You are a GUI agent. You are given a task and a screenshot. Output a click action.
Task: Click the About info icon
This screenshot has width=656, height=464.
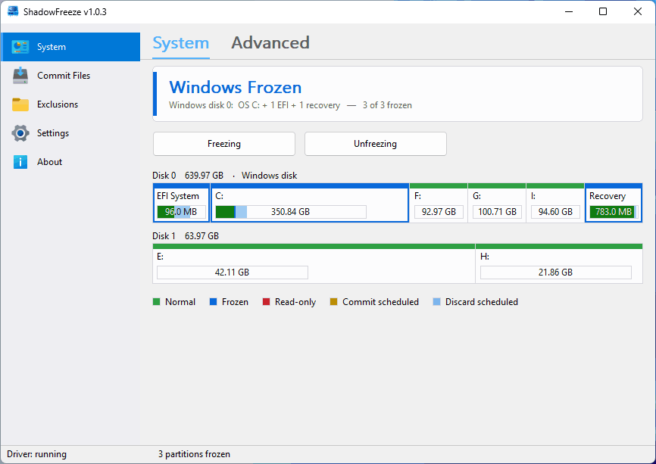[20, 162]
